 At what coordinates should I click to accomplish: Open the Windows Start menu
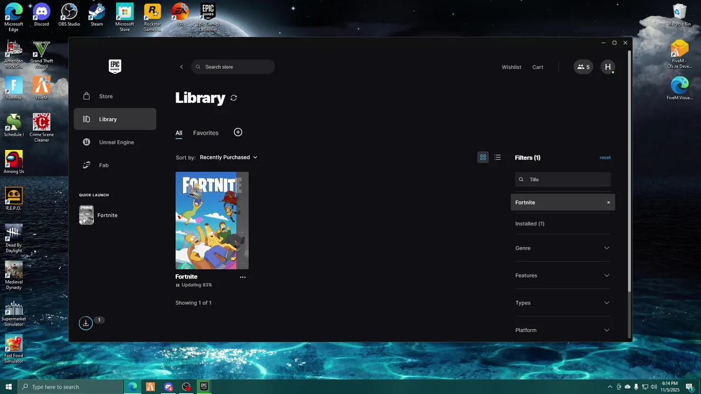9,387
